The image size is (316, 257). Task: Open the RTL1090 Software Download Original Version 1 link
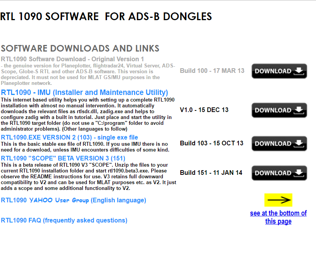click(73, 59)
